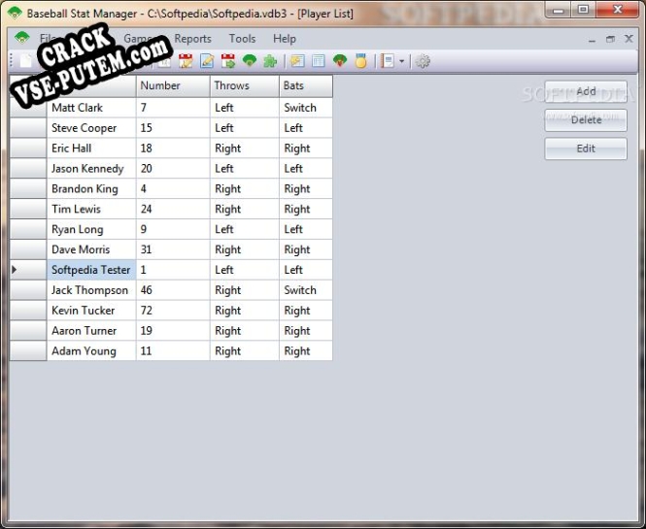Screen dimensions: 646x529
Task: Click the Edit button
Action: click(586, 149)
